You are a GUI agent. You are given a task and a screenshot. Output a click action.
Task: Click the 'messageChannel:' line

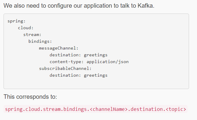58,48
